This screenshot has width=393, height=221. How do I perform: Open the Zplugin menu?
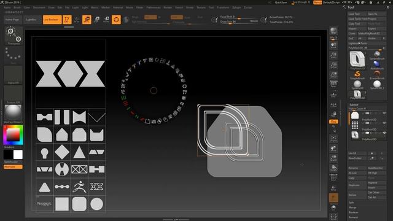click(x=236, y=7)
